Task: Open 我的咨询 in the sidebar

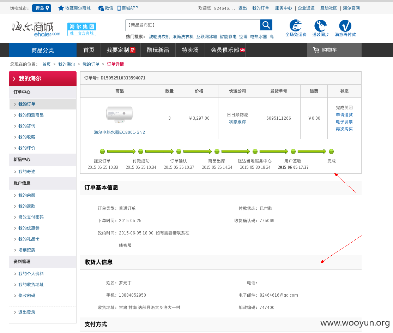Action: point(26,126)
